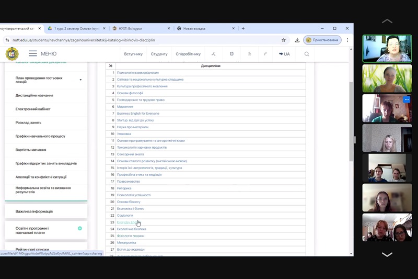The width and height of the screenshot is (418, 279).
Task: Open the hamburger МЕНЮ icon
Action: coord(33,54)
